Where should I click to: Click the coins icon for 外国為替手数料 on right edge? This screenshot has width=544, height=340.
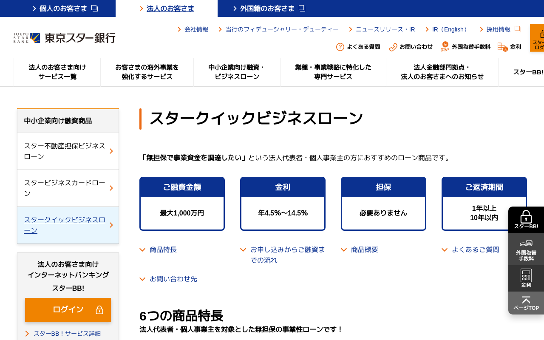point(526,244)
